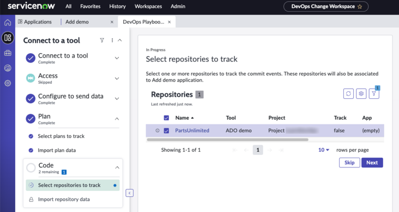The image size is (399, 212).
Task: Collapse the playbook side panel arrow
Action: tap(130, 193)
